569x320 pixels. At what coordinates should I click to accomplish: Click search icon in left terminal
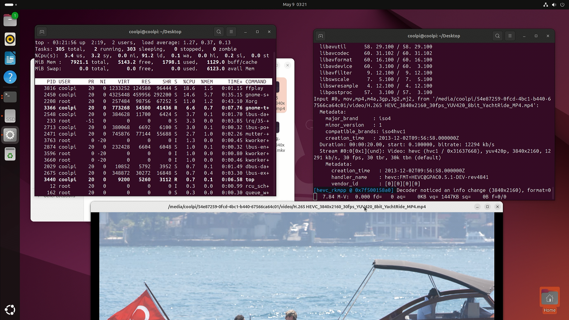pos(219,32)
